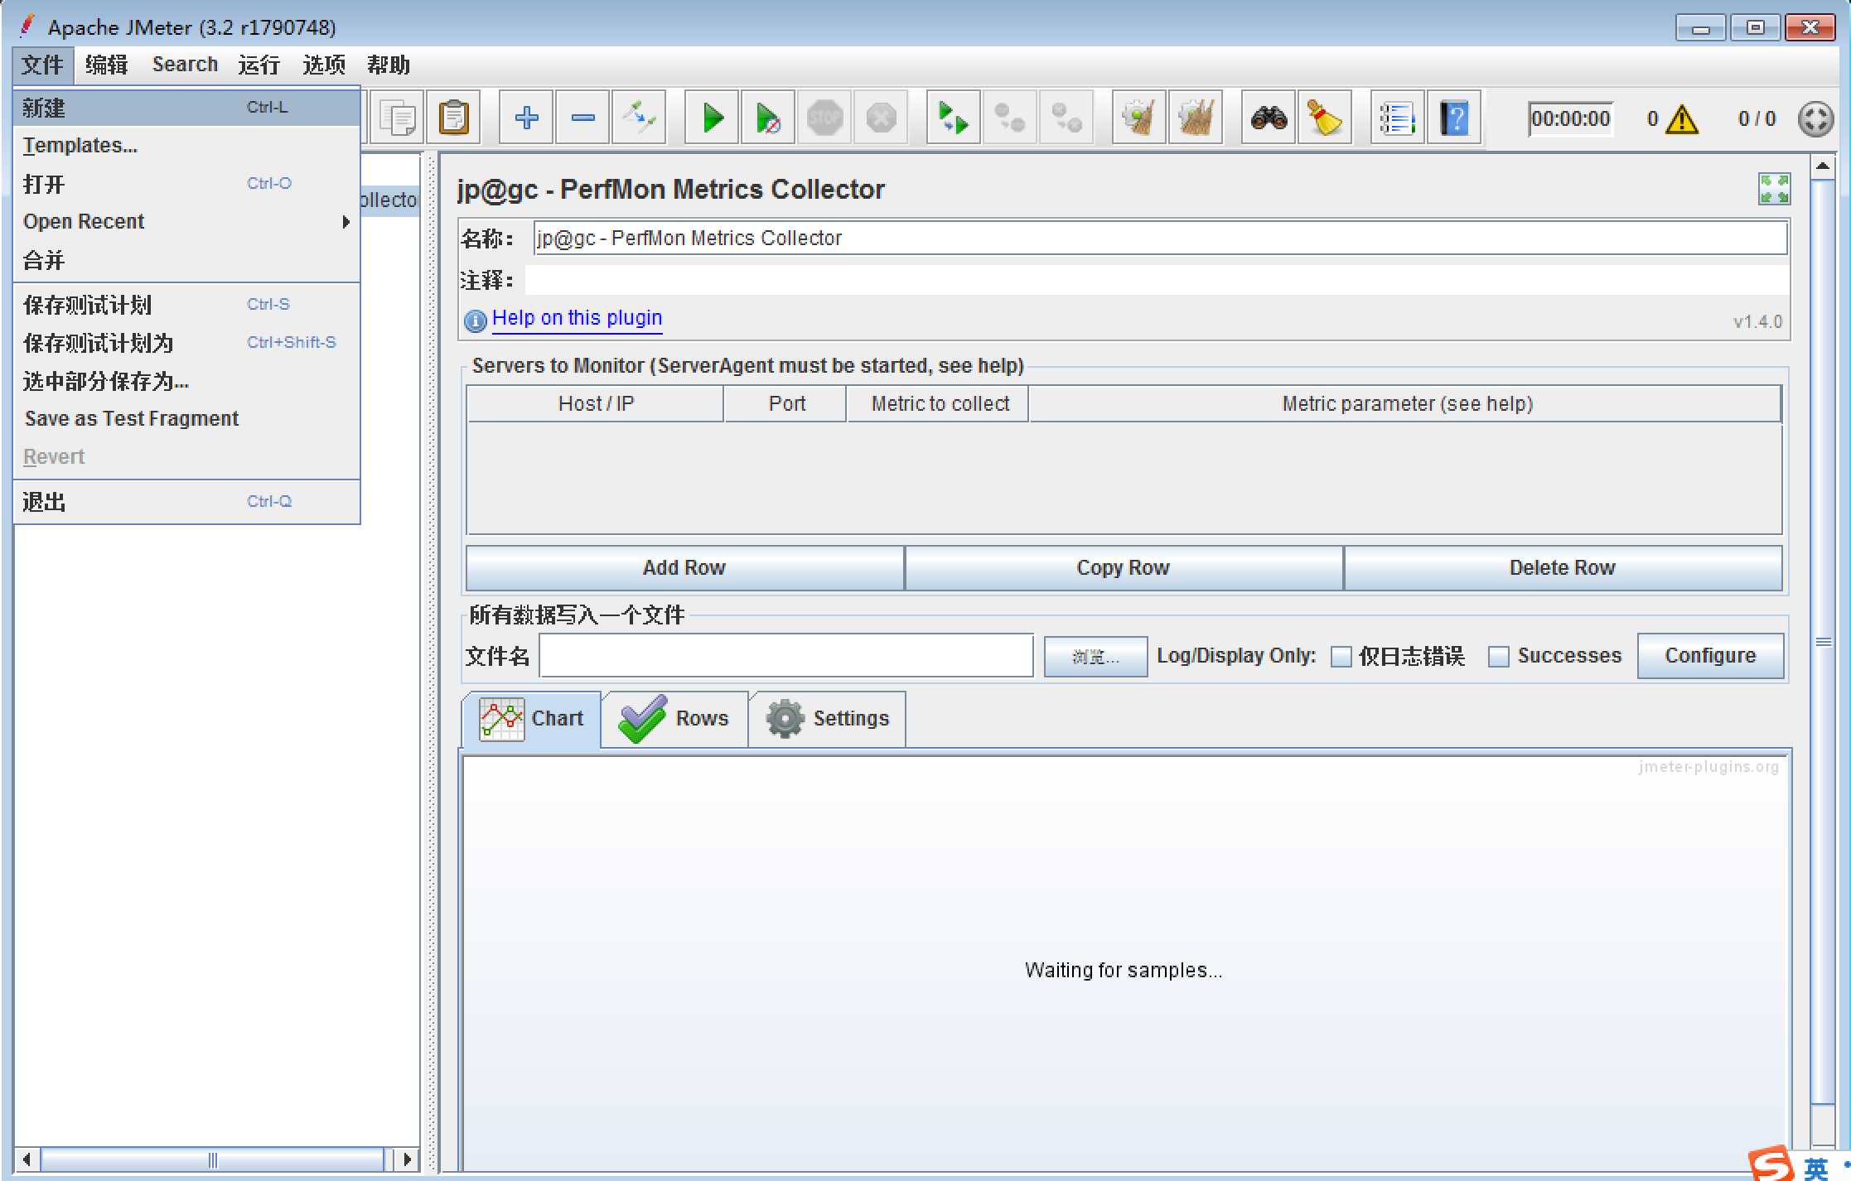1851x1181 pixels.
Task: Click the Collapse All minus icon
Action: [x=582, y=118]
